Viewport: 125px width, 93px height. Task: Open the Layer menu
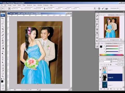pos(14,5)
